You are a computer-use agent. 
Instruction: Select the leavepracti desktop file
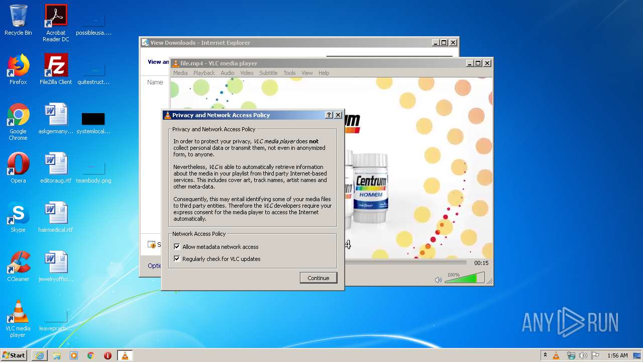[56, 321]
